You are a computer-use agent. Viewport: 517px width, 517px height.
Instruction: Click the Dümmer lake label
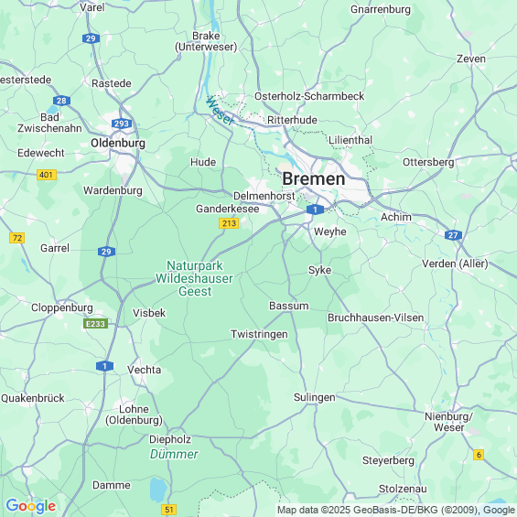[x=174, y=454]
